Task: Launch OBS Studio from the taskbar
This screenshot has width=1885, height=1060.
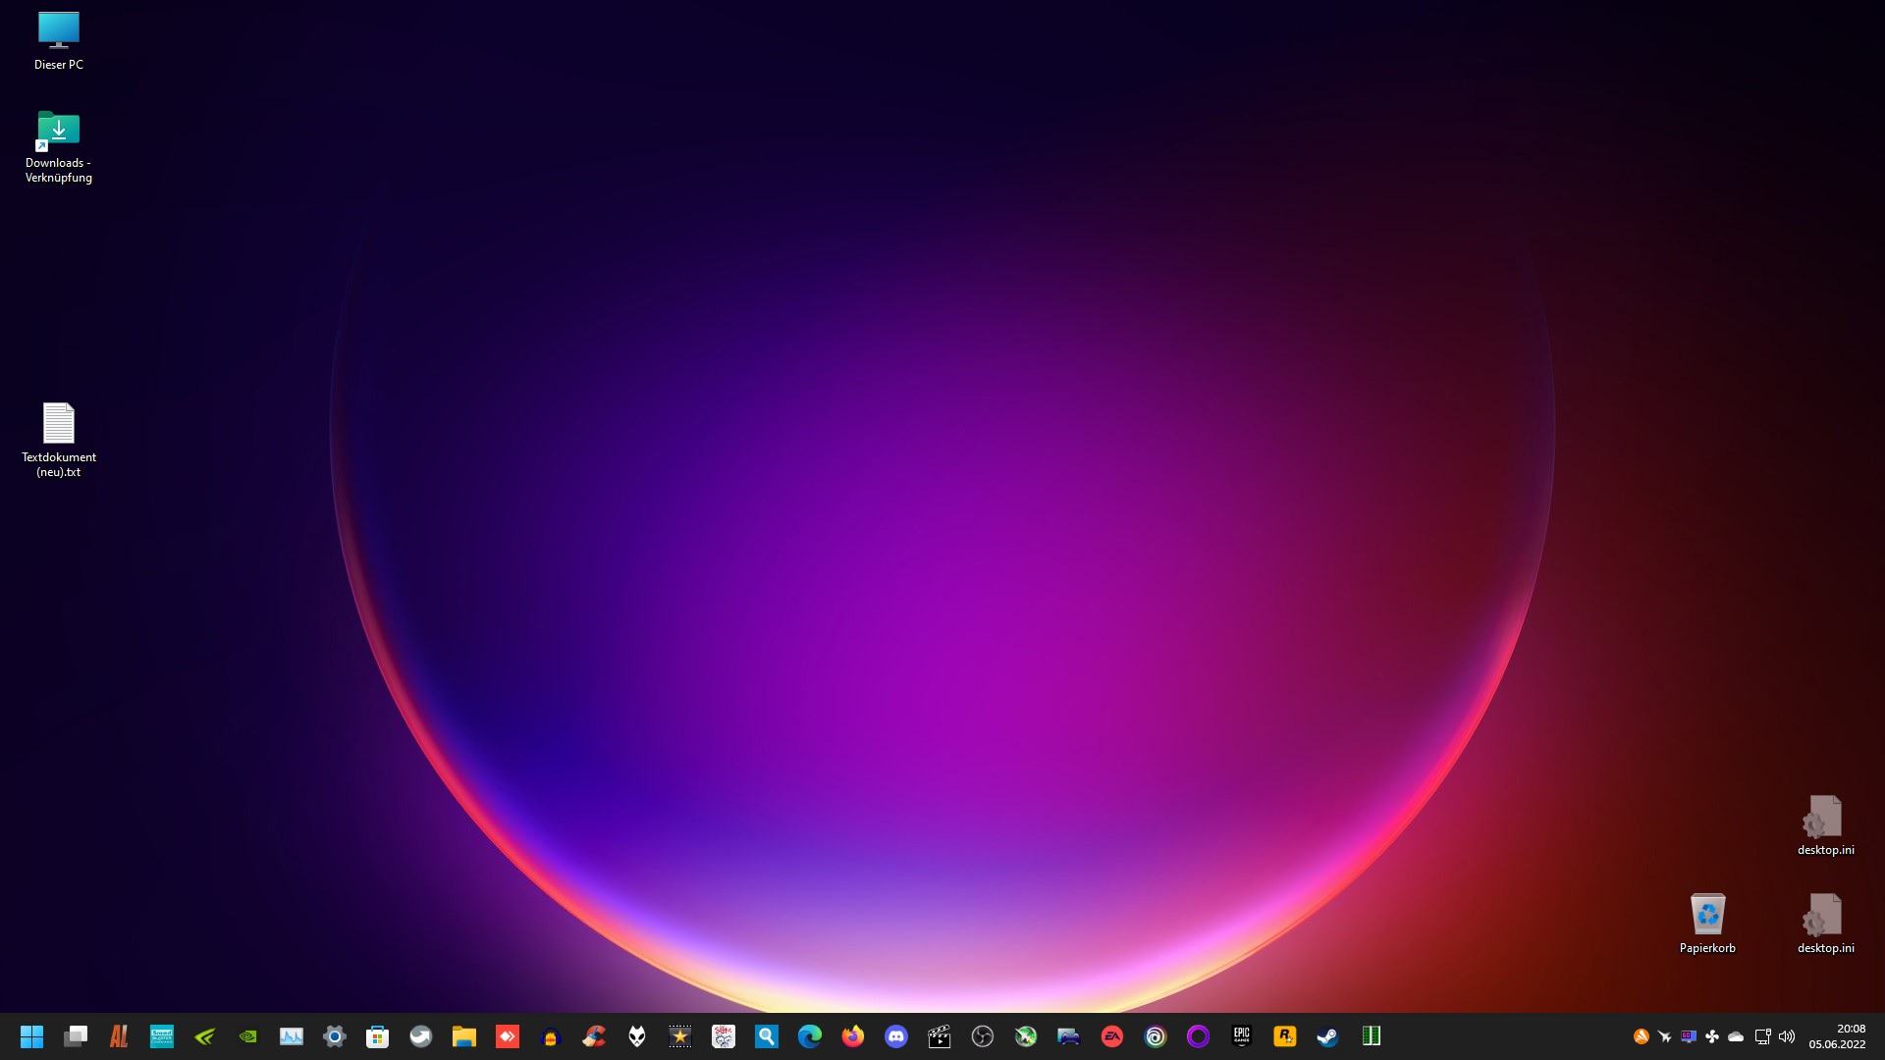Action: 983,1036
